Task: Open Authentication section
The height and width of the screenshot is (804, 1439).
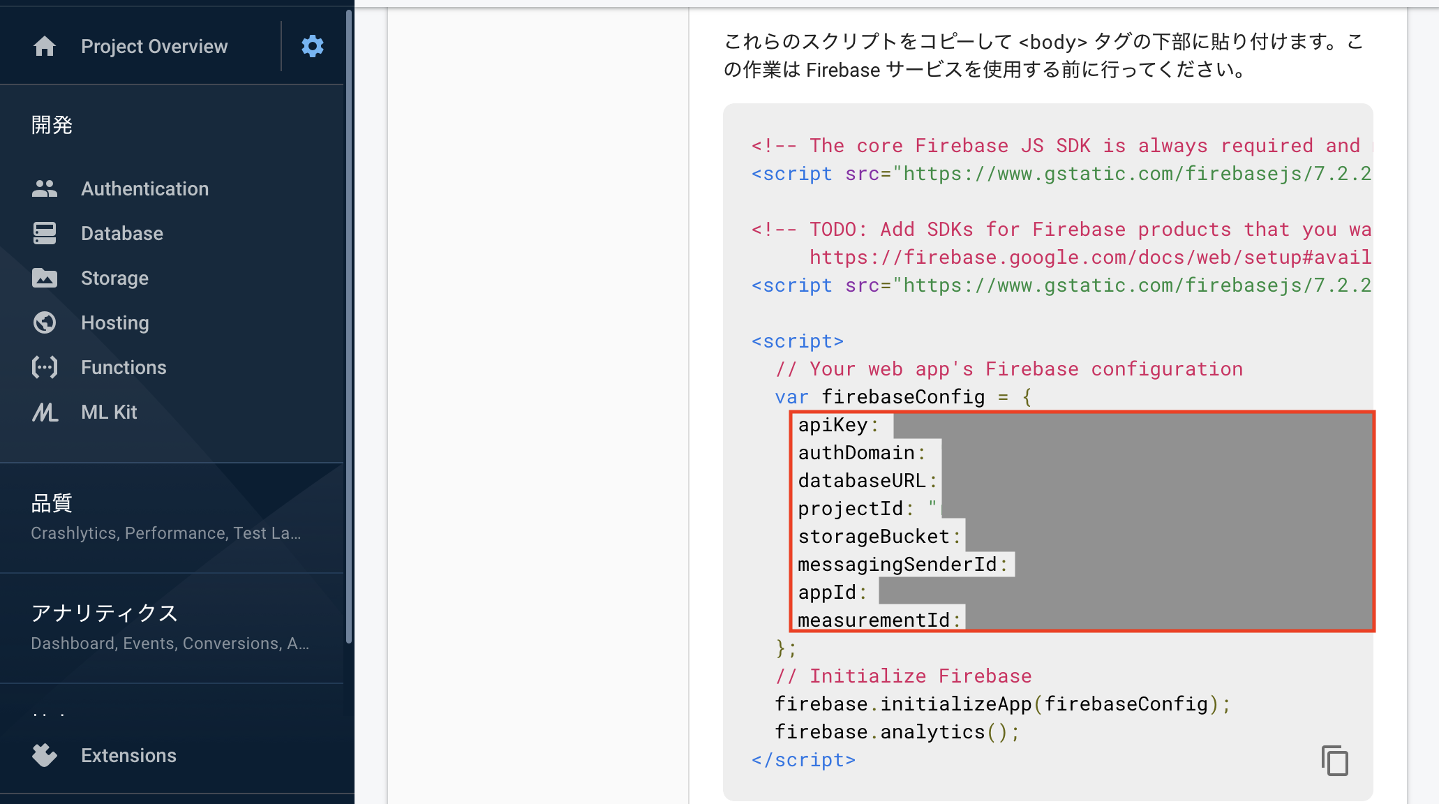Action: pyautogui.click(x=144, y=188)
